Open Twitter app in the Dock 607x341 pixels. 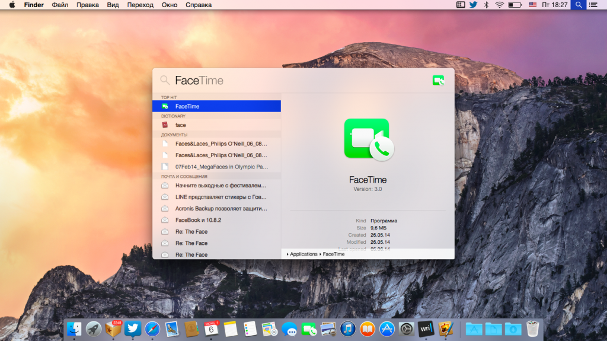coord(132,329)
